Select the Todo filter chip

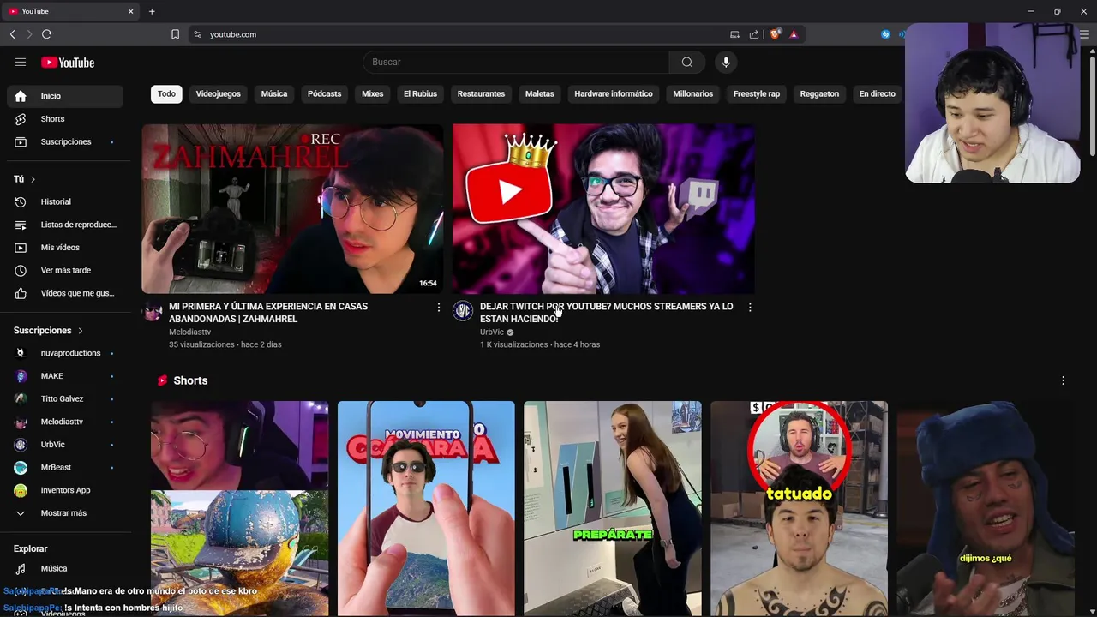pos(166,93)
